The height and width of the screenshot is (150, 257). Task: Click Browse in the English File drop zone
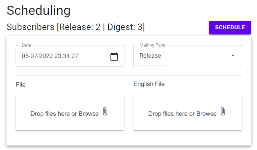[206, 114]
